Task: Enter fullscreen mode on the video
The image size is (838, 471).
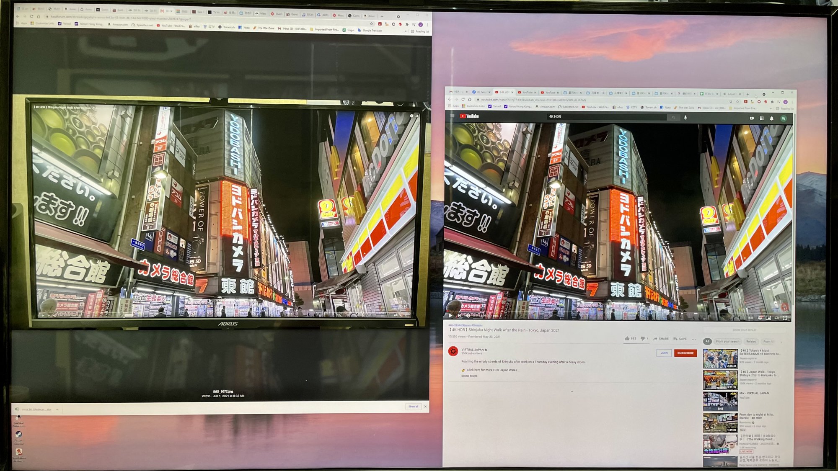Action: click(785, 318)
